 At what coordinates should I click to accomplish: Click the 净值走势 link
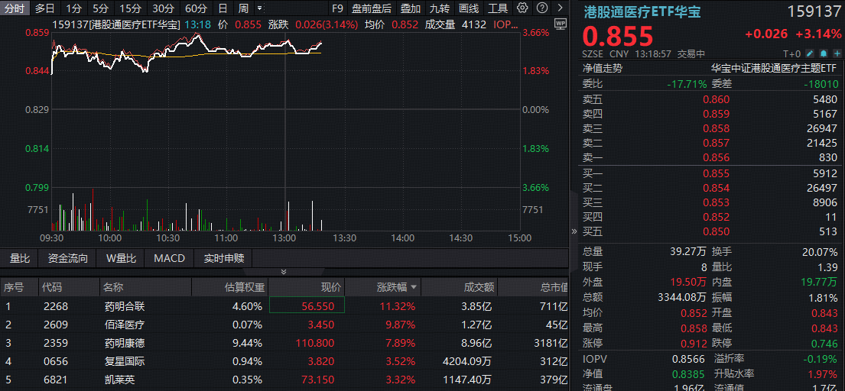(603, 68)
